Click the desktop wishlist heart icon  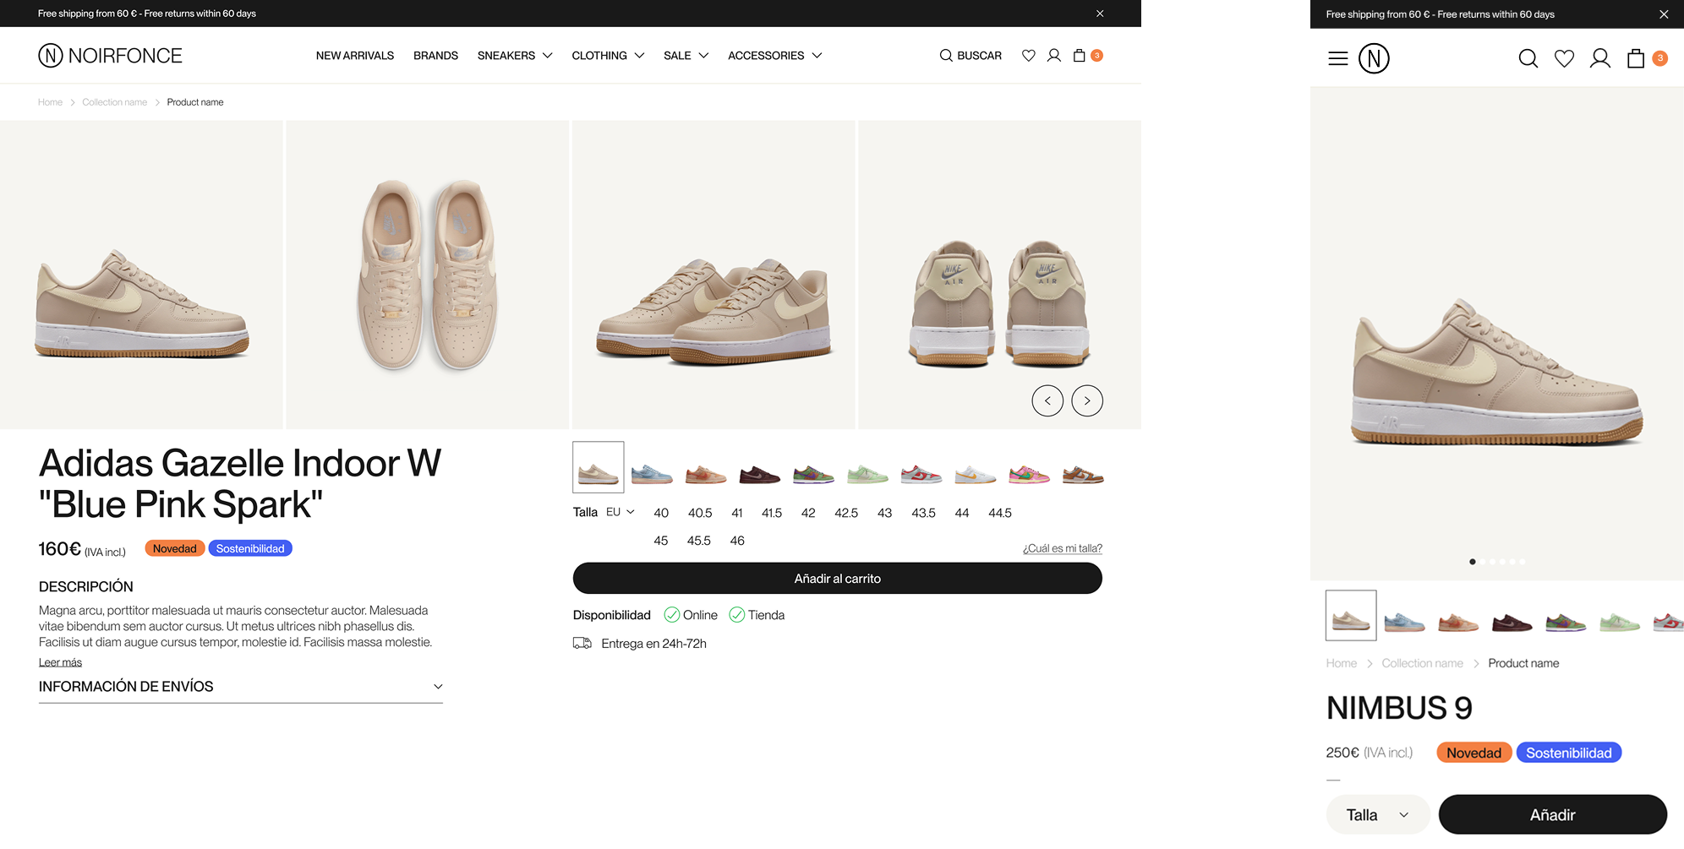[1028, 56]
